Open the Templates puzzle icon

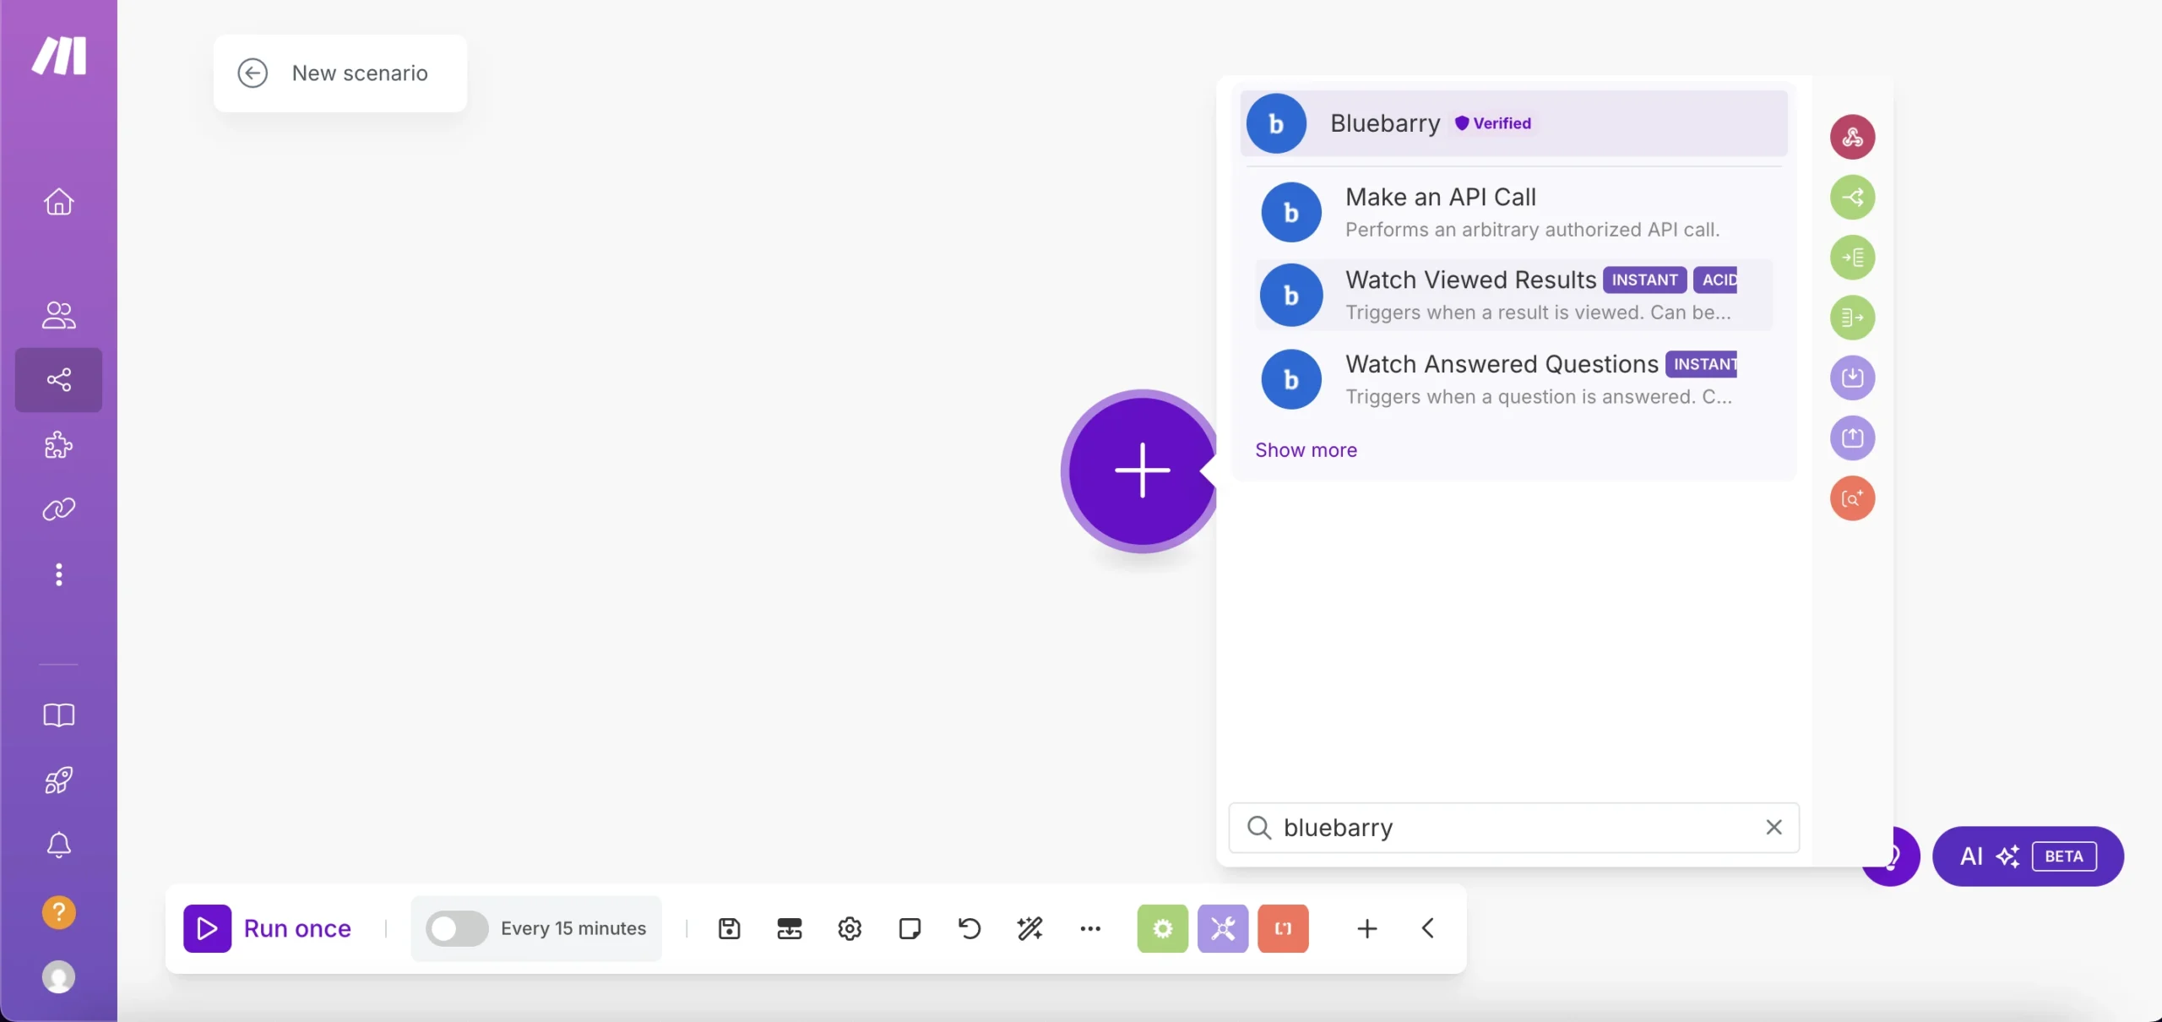click(59, 444)
